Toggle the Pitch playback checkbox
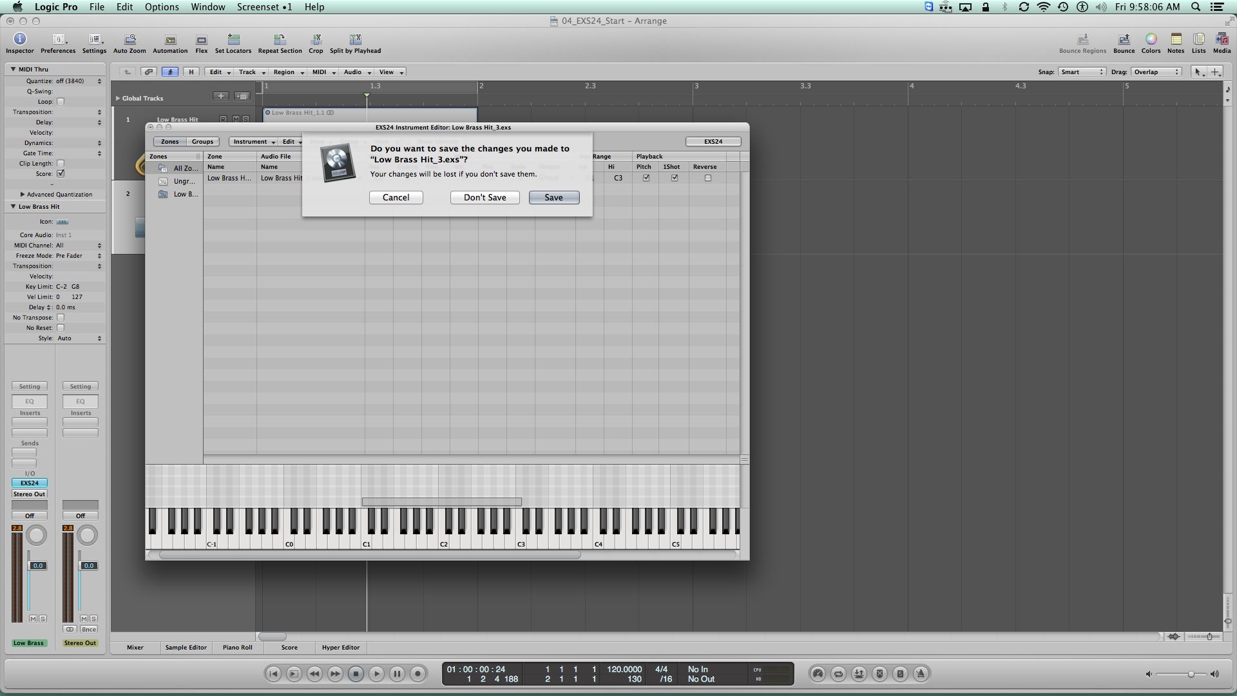 [x=646, y=178]
